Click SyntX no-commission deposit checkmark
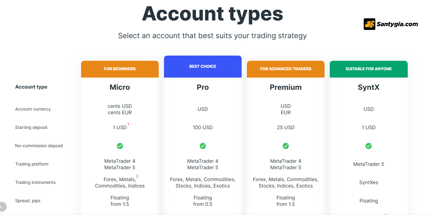The height and width of the screenshot is (215, 431). click(x=369, y=146)
